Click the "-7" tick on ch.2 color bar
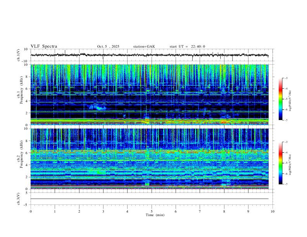The height and width of the screenshot is (237, 307). pyautogui.click(x=286, y=184)
